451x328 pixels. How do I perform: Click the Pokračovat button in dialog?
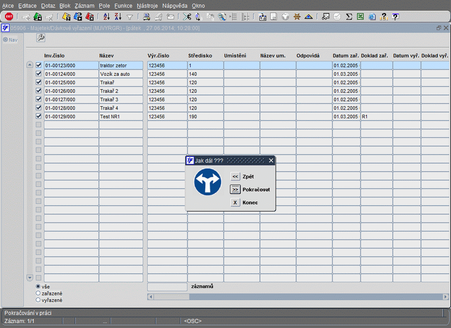click(x=236, y=190)
